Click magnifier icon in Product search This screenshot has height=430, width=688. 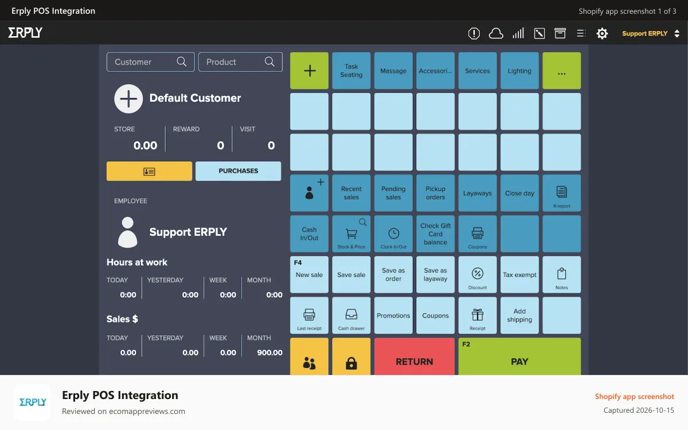click(x=269, y=62)
